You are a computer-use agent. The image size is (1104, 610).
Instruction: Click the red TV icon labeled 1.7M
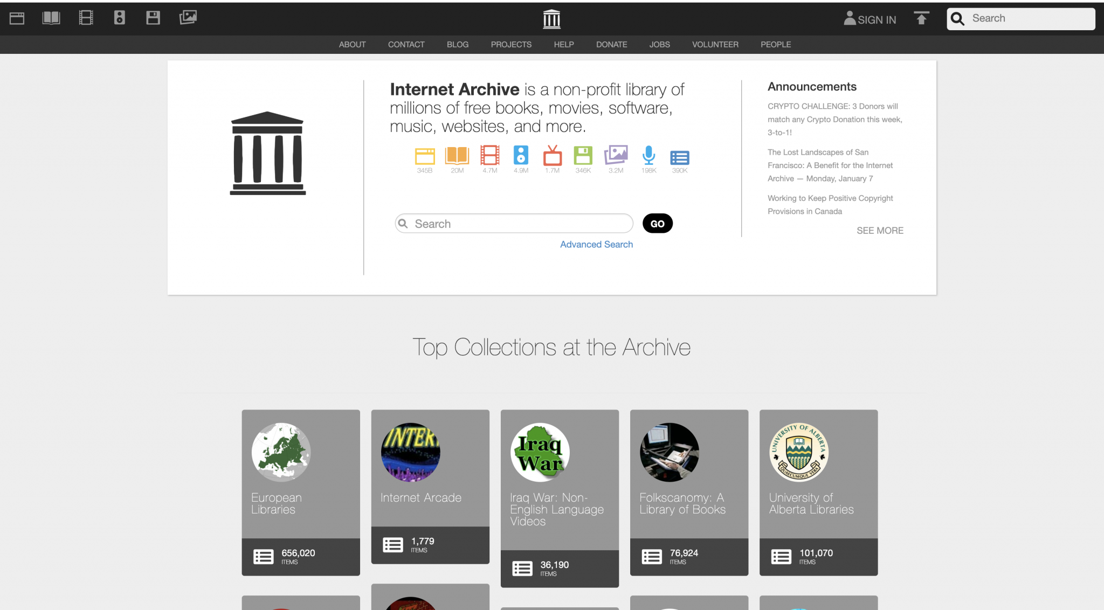(x=553, y=155)
